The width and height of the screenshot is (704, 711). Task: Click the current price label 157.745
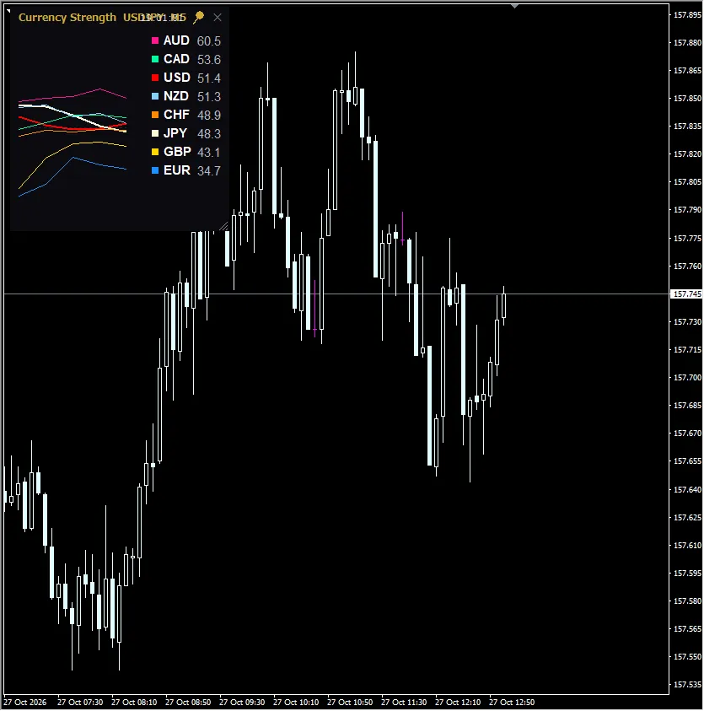[x=687, y=294]
